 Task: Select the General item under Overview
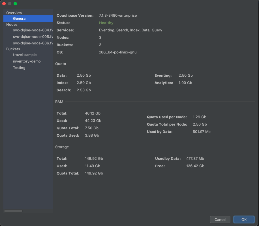(28, 18)
